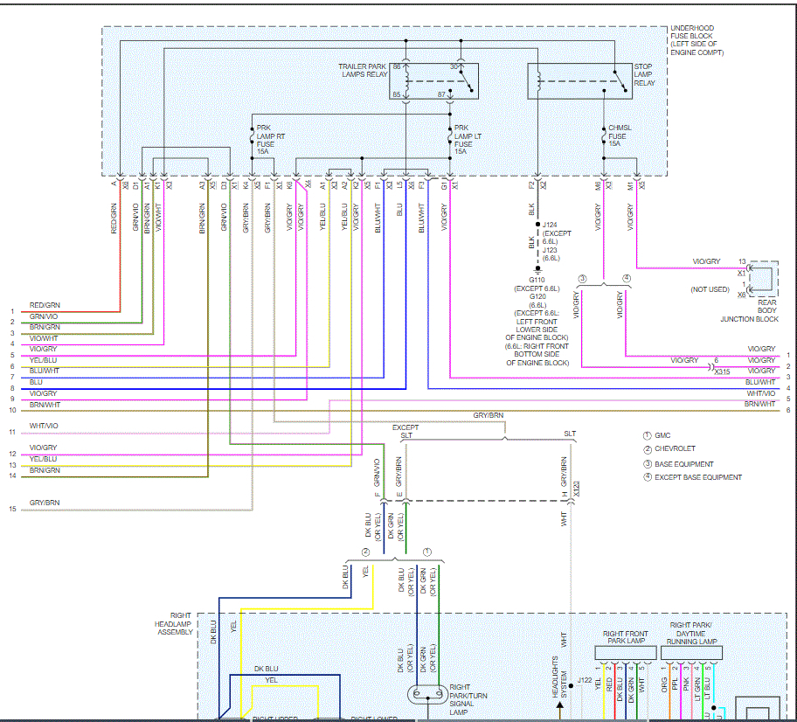Click the blue BLU wire at line 8

[x=175, y=387]
